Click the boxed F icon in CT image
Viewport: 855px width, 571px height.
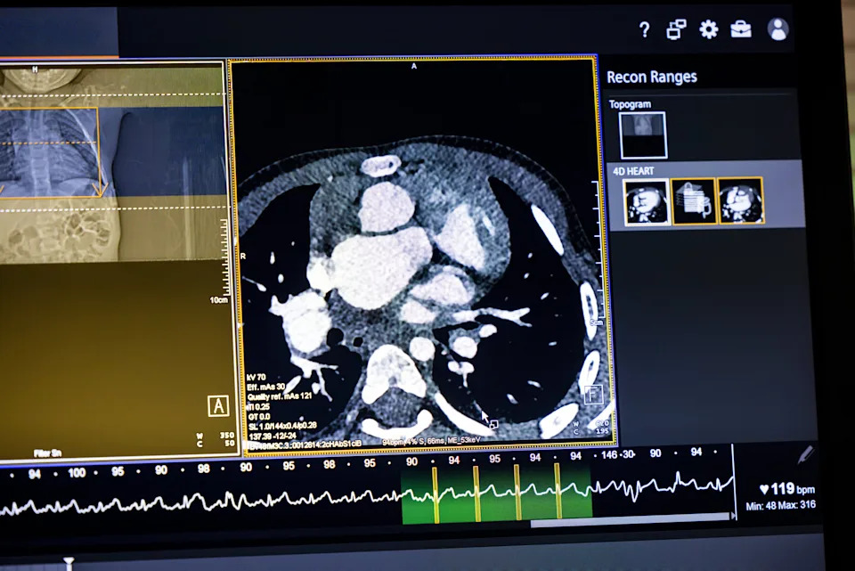[x=593, y=394]
